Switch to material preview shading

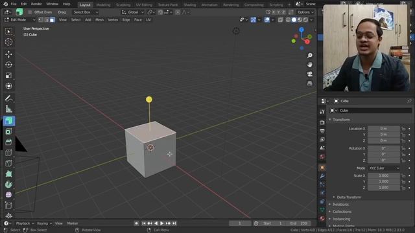(x=300, y=20)
